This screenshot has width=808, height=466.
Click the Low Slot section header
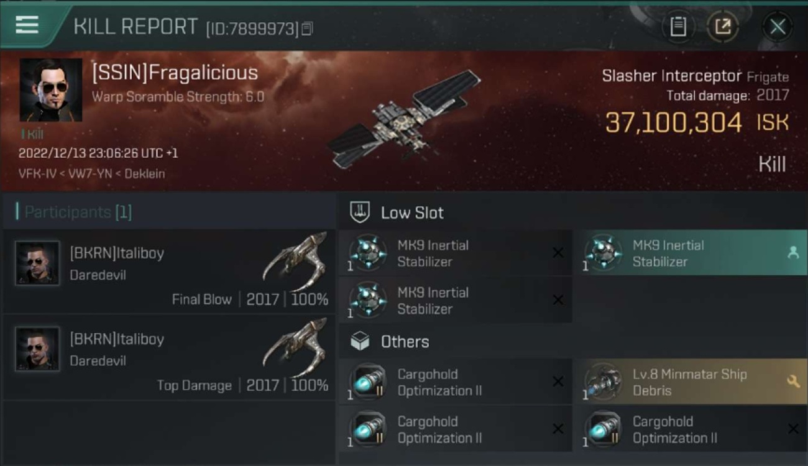coord(412,212)
